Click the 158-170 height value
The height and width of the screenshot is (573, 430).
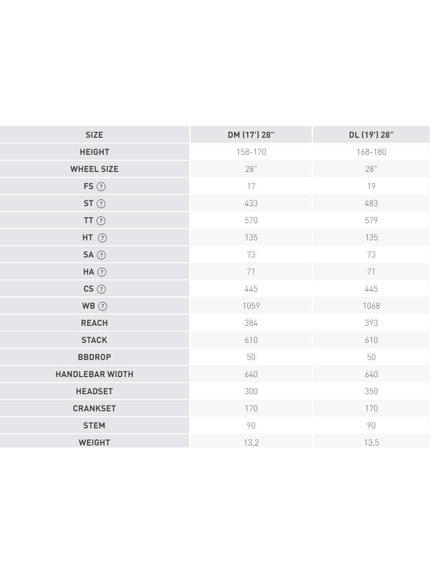pyautogui.click(x=251, y=151)
